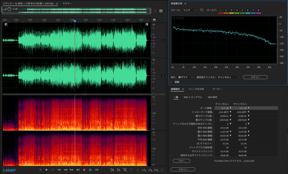Click the Pause transport button
Viewport: 288px width, 174px height.
[x=53, y=170]
